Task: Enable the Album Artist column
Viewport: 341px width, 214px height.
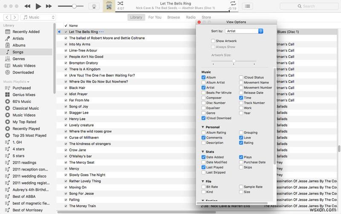Action: pos(204,82)
